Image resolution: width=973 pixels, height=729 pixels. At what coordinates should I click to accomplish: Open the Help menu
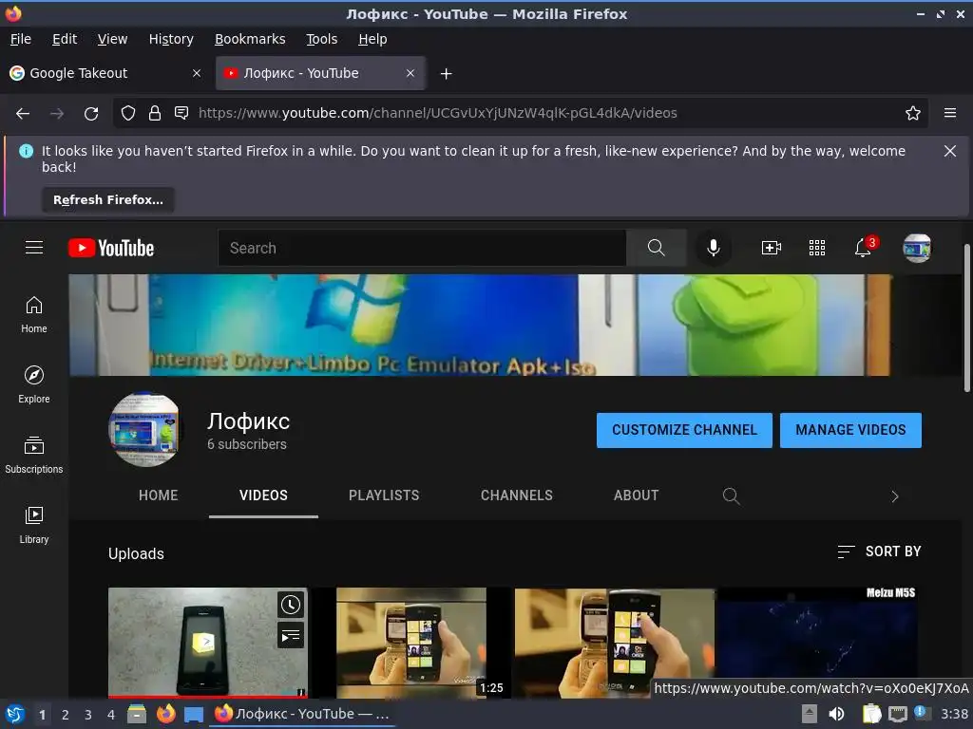[x=372, y=39]
